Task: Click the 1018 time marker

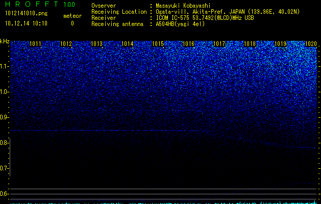Action: 250,44
